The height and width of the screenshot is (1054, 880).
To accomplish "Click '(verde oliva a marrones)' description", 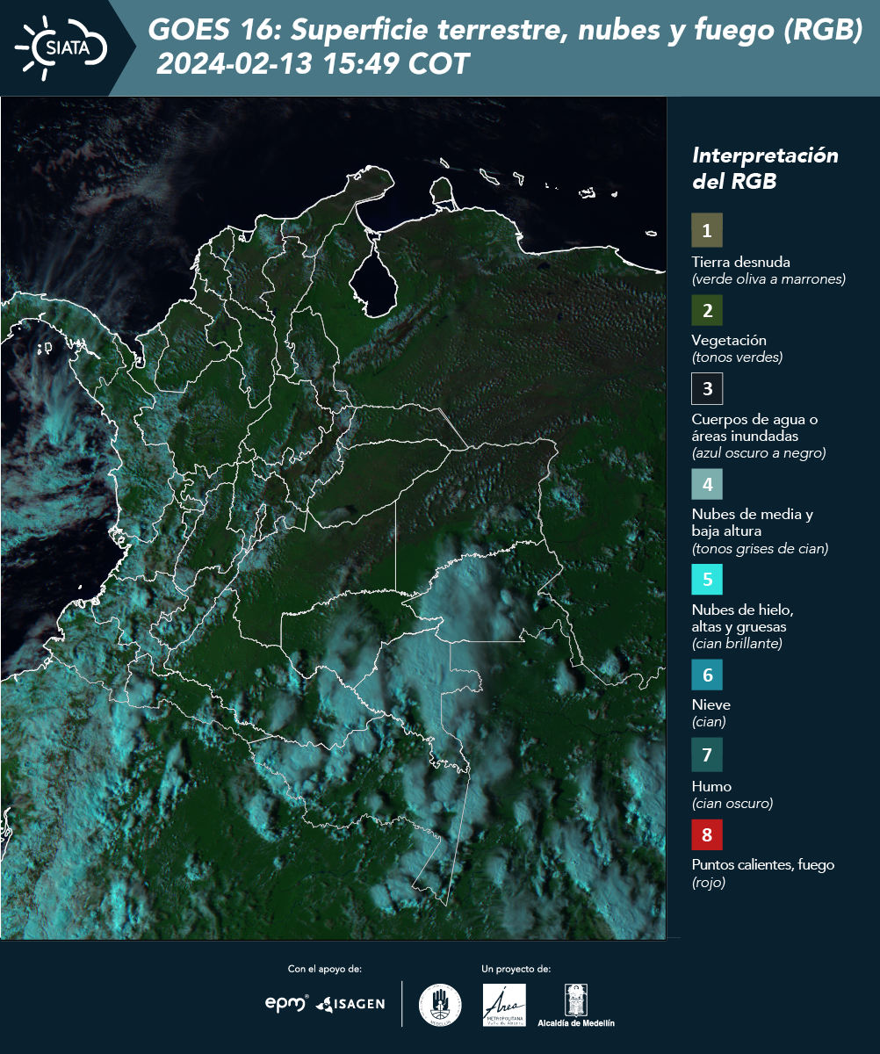I will tap(768, 279).
